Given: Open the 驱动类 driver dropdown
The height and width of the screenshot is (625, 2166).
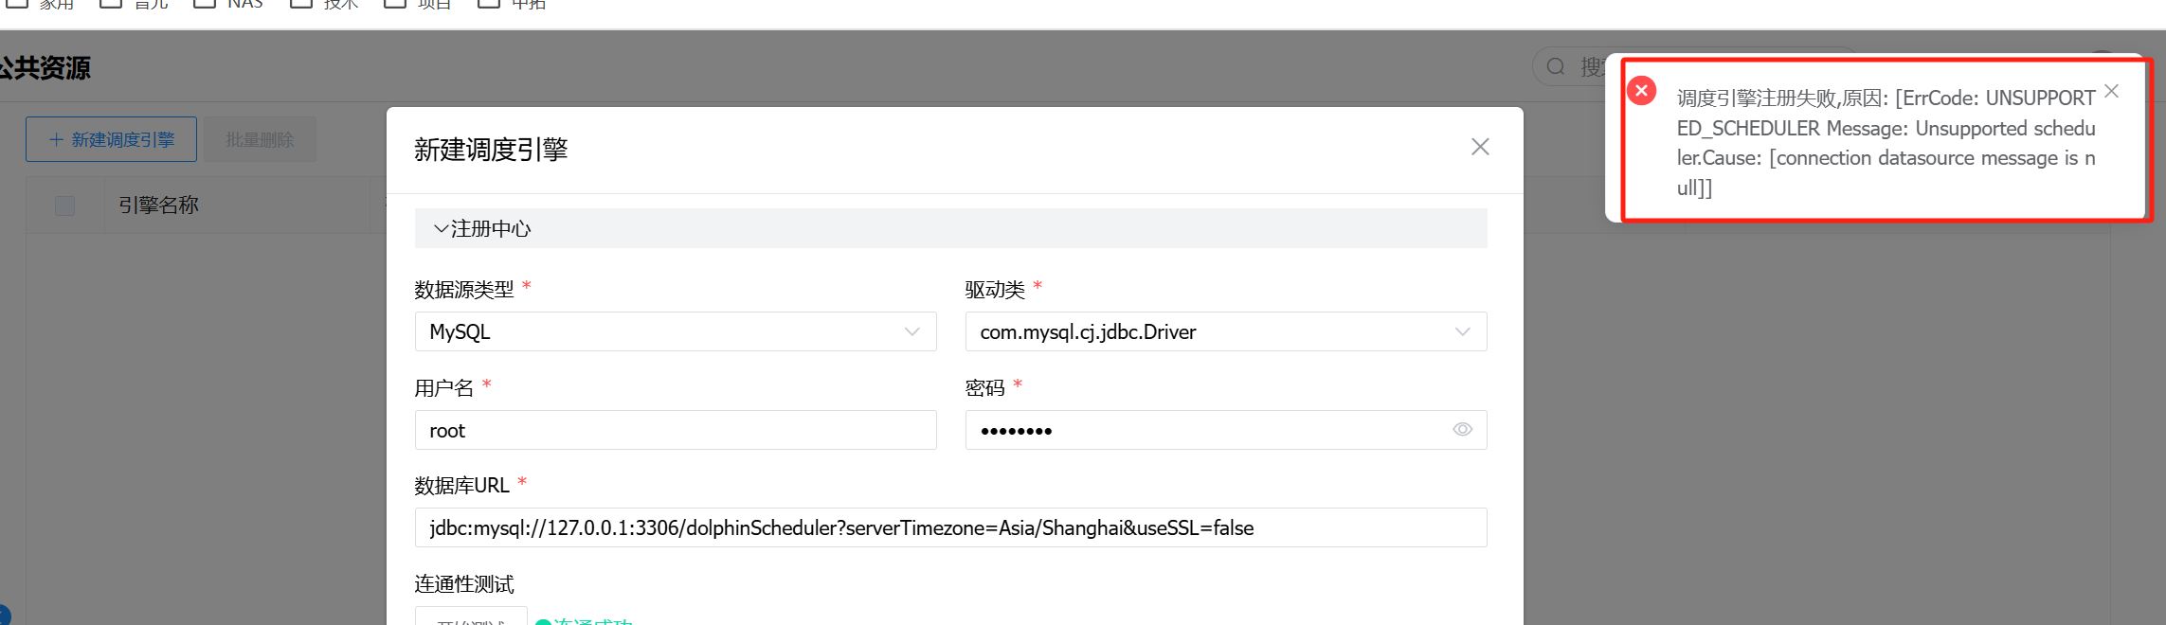Looking at the screenshot, I should (1224, 332).
